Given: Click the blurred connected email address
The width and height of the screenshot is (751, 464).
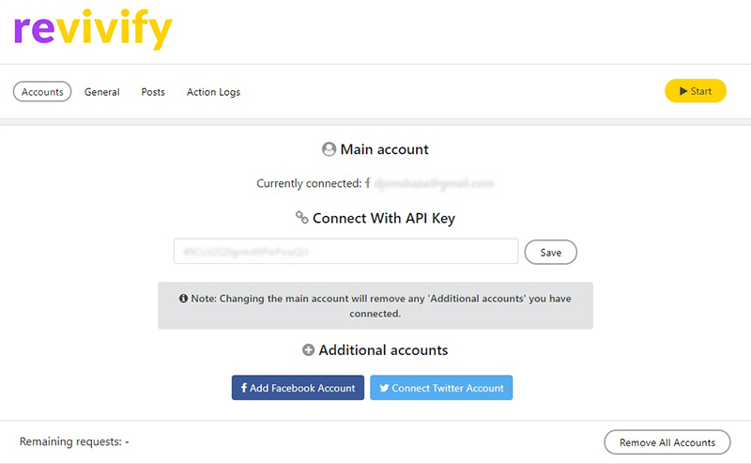Looking at the screenshot, I should [434, 184].
